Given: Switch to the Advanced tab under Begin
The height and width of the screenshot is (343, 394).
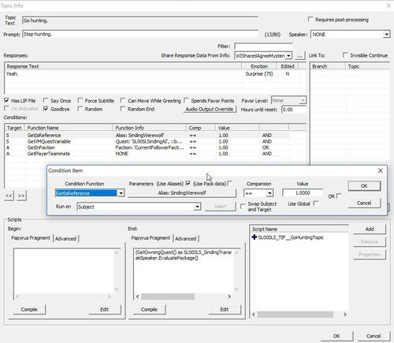Looking at the screenshot, I should click(x=65, y=239).
